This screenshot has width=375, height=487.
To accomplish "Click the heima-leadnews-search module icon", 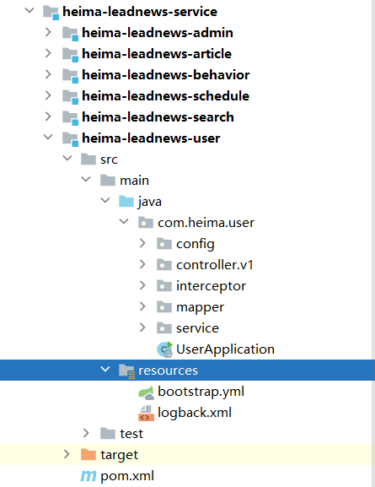I will coord(70,118).
